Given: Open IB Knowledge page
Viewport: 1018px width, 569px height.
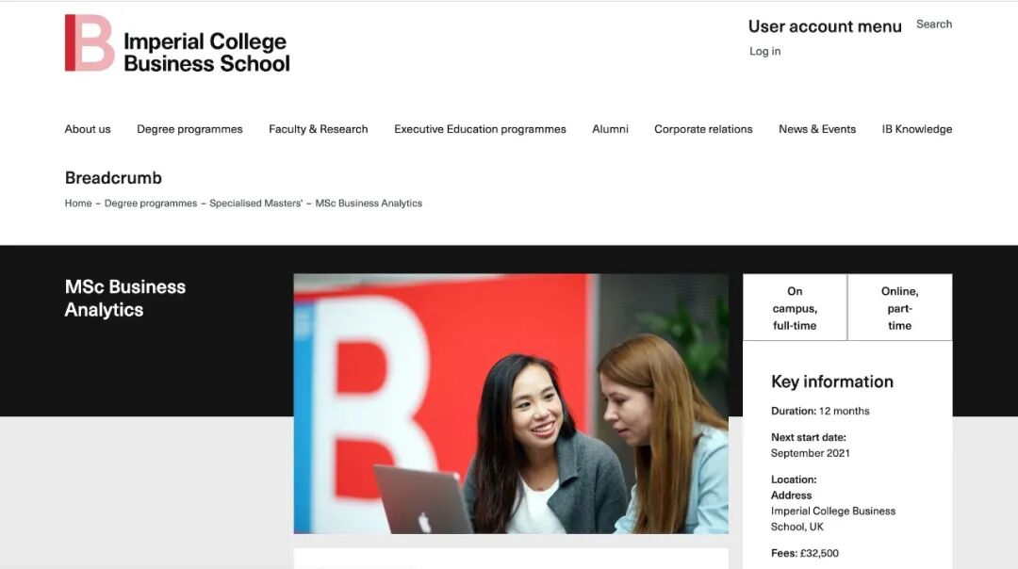Looking at the screenshot, I should (917, 129).
